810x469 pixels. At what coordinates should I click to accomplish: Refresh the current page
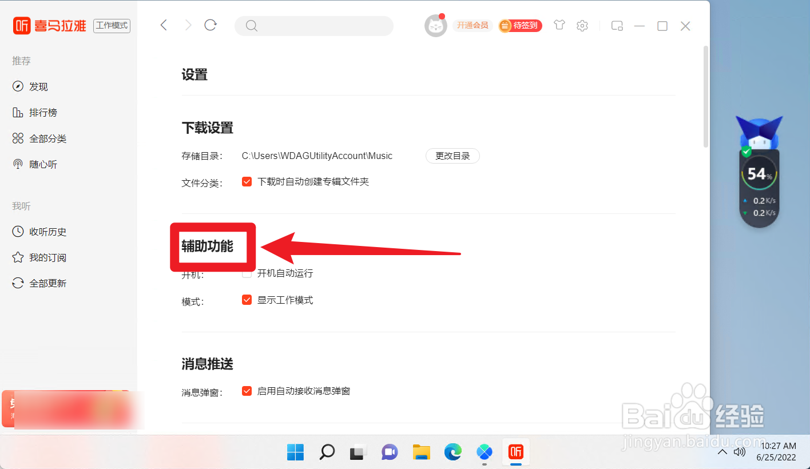pos(211,26)
